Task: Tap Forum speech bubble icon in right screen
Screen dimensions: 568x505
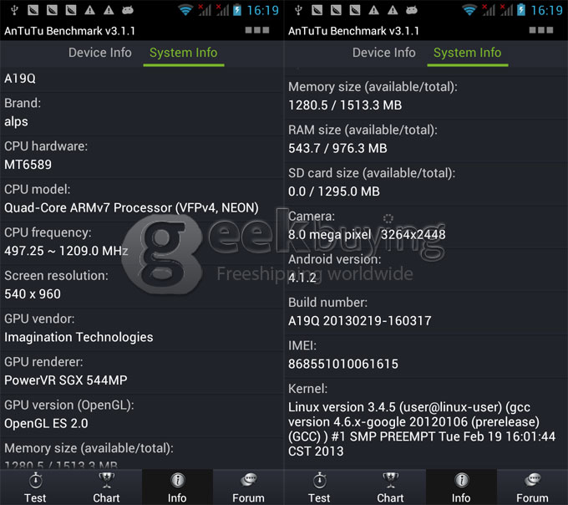Action: [x=533, y=480]
